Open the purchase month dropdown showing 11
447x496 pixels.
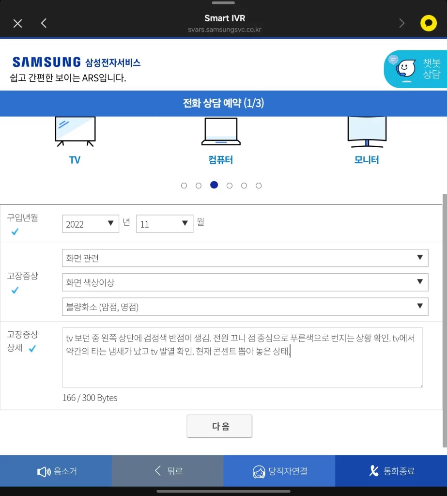165,223
